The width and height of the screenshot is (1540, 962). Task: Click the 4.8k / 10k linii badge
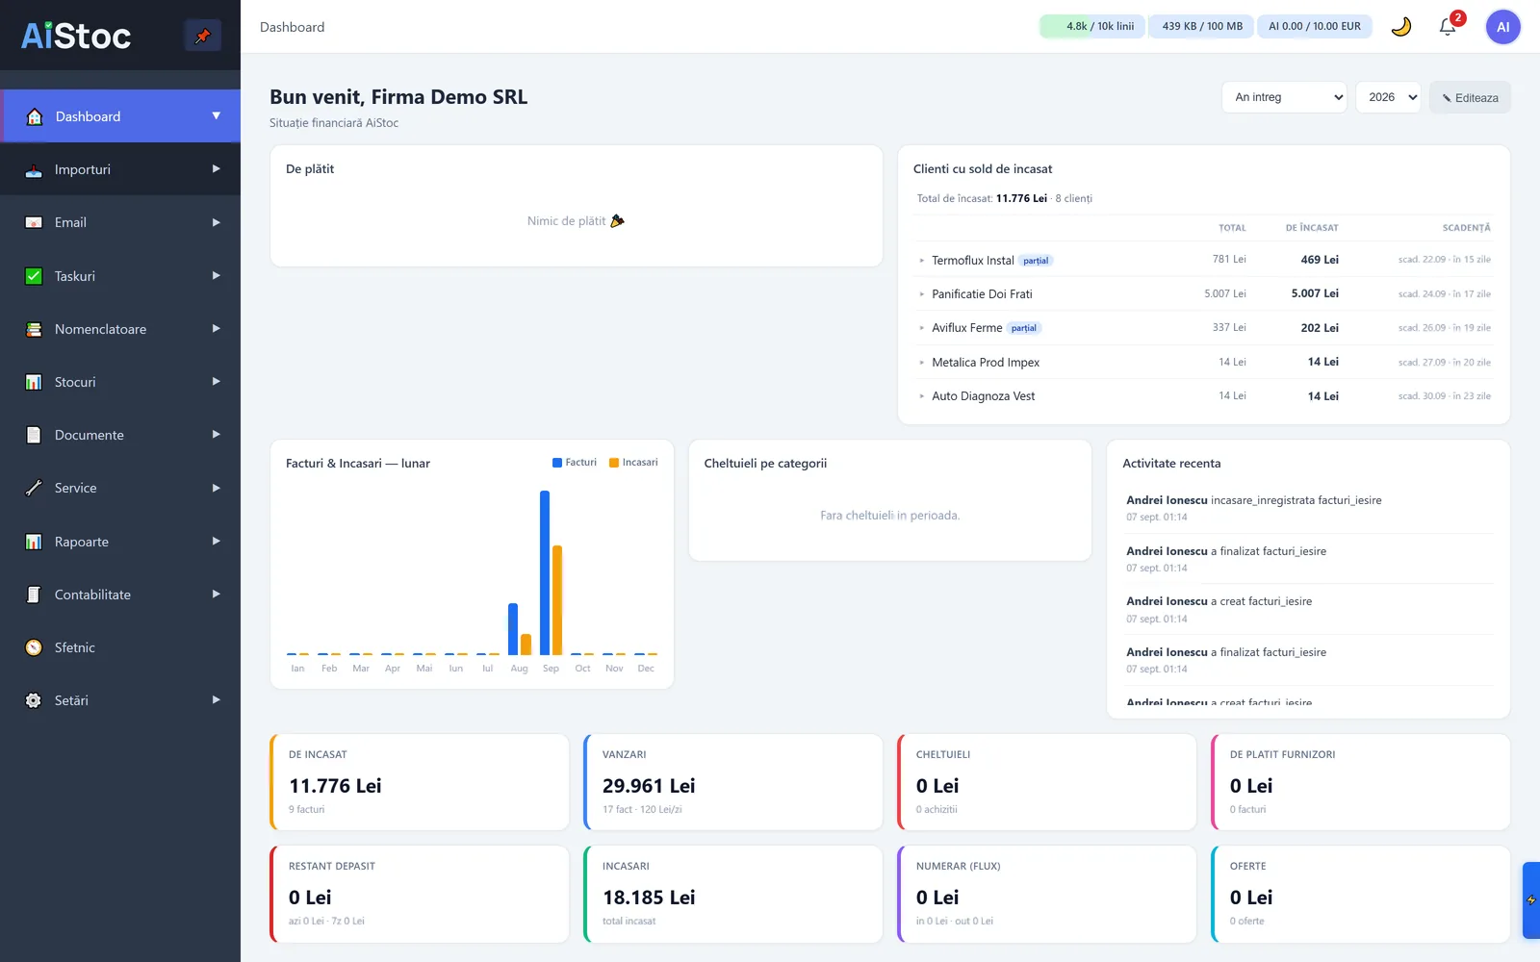[1092, 26]
